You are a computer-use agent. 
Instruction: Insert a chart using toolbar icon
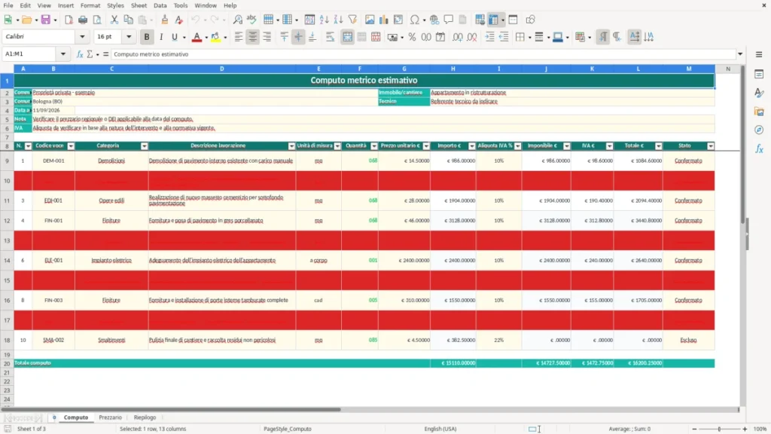[x=384, y=20]
